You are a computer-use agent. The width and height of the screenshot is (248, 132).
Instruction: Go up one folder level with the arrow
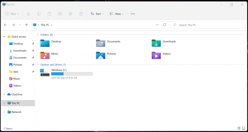[27, 25]
